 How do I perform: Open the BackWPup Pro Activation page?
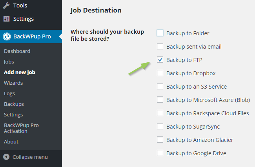click(21, 128)
